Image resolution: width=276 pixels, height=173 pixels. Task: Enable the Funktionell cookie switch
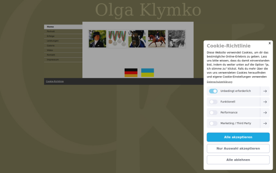coord(213,102)
